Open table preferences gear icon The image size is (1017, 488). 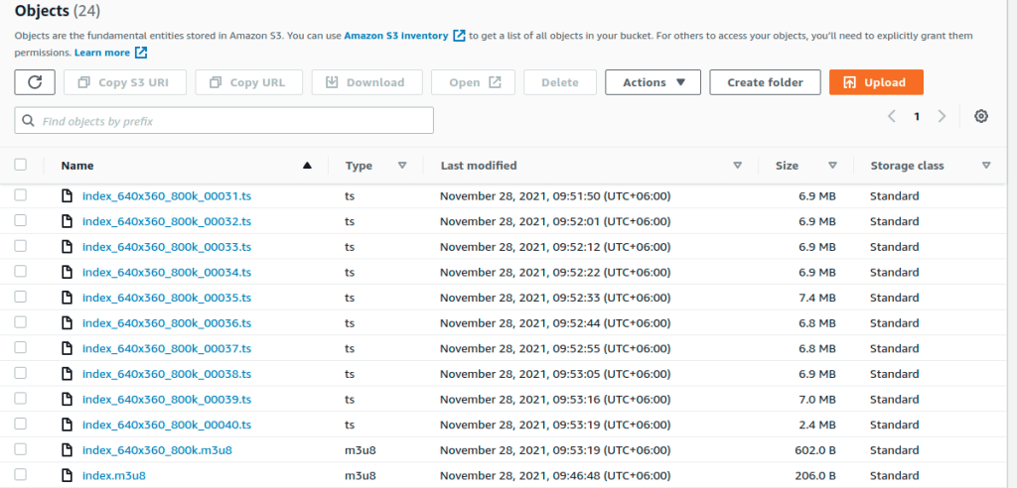pos(981,116)
